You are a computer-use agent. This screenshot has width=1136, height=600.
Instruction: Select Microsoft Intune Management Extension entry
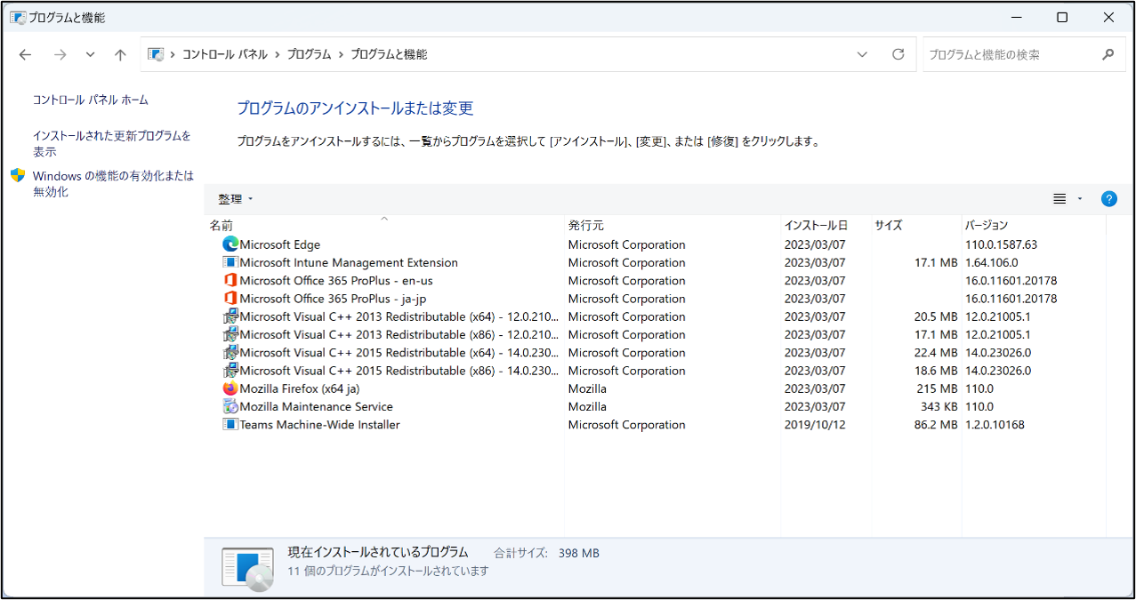point(349,262)
